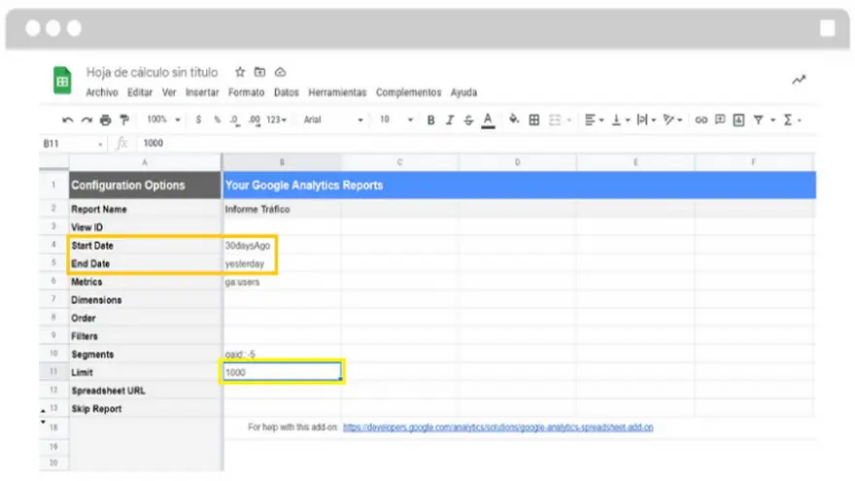
Task: Print the spreadsheet
Action: pos(106,120)
